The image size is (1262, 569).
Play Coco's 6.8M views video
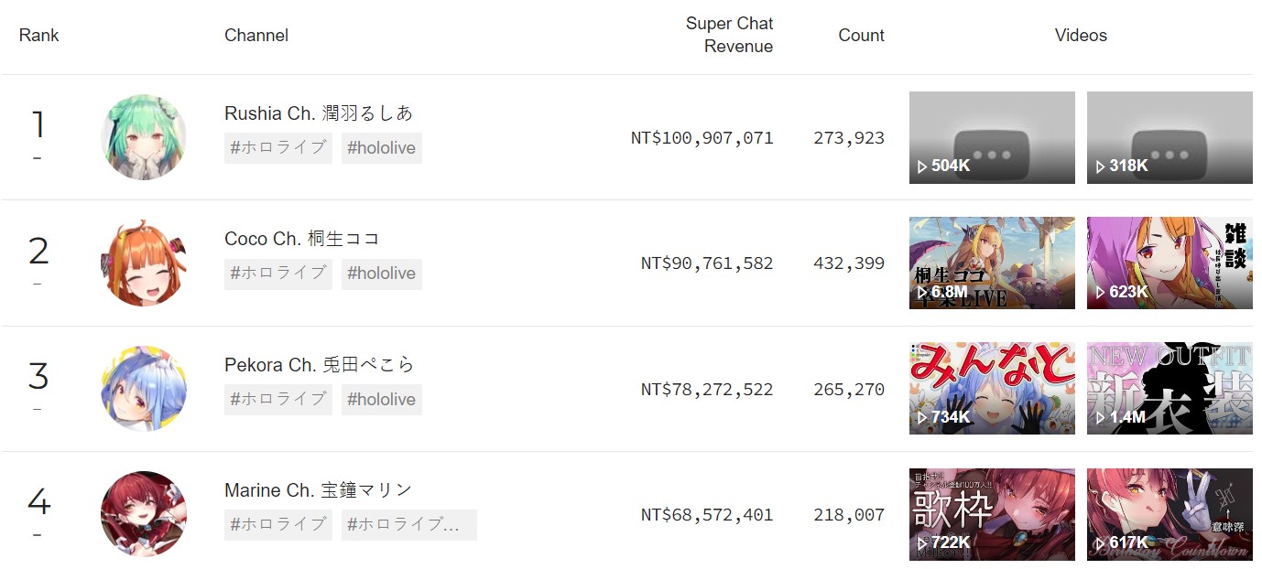(x=992, y=263)
